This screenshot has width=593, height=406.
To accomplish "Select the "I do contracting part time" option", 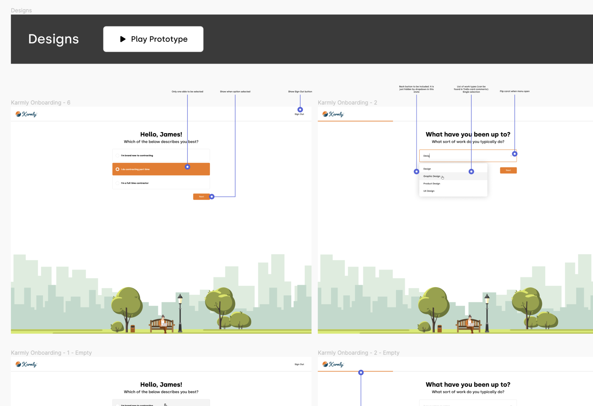I will pyautogui.click(x=161, y=169).
